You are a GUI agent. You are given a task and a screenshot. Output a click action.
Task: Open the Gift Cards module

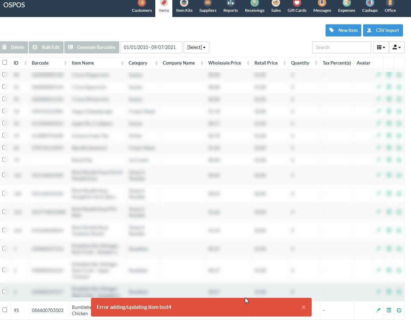[x=297, y=6]
